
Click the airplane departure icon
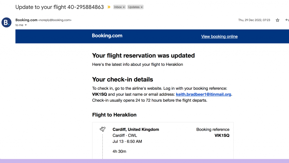click(102, 129)
